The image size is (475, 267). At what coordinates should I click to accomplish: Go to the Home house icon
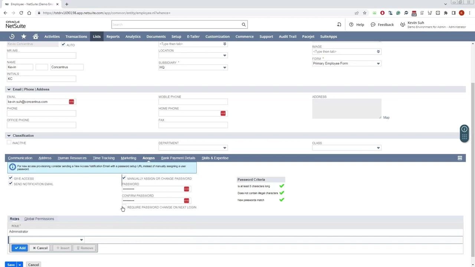[x=36, y=36]
